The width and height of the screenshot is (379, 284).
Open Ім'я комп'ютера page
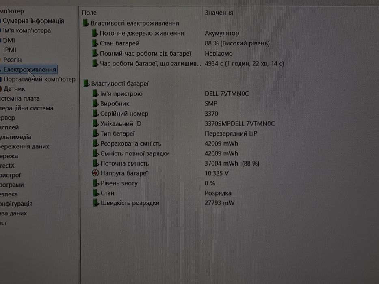pos(26,31)
